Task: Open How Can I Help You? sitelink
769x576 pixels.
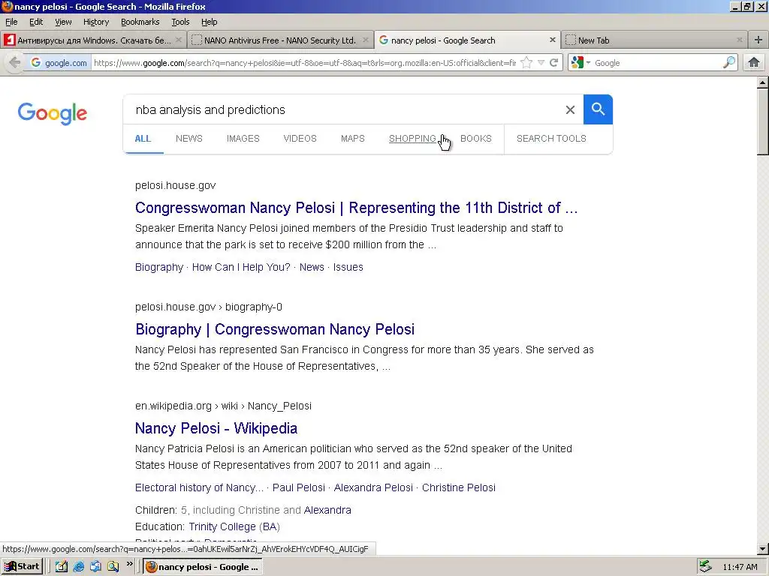Action: coord(241,267)
